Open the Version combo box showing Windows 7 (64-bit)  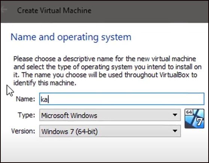(x=110, y=131)
